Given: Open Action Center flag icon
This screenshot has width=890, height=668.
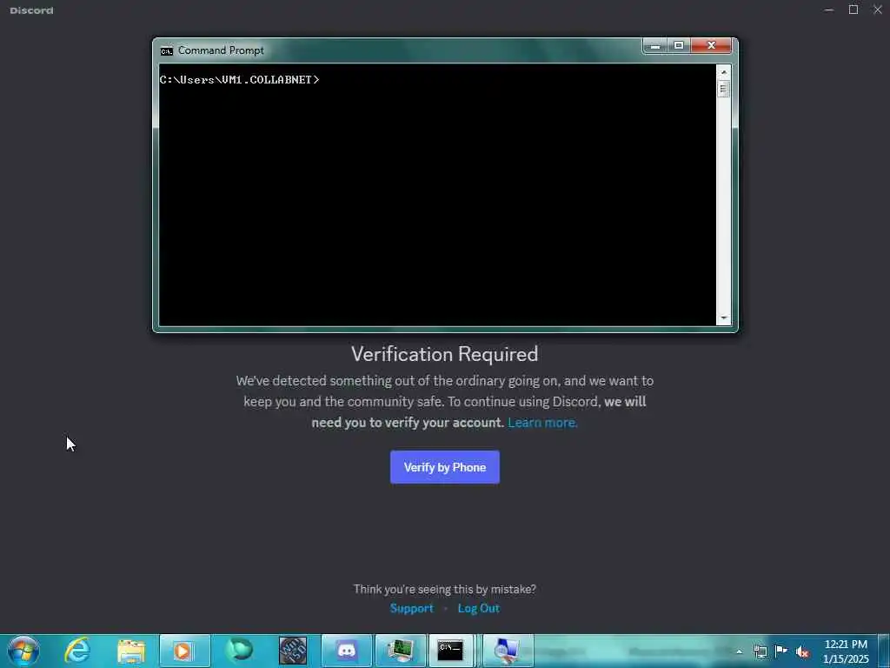Looking at the screenshot, I should point(781,651).
